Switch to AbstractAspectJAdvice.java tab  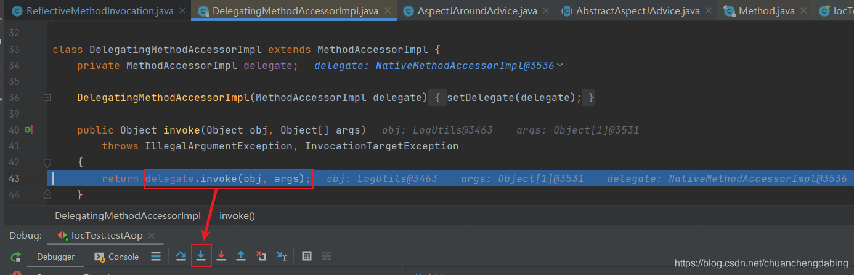tap(637, 11)
